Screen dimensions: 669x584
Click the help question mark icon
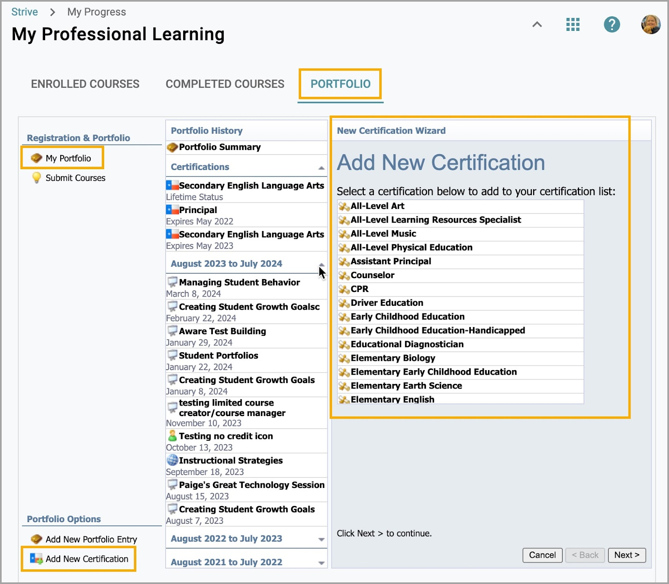click(611, 24)
